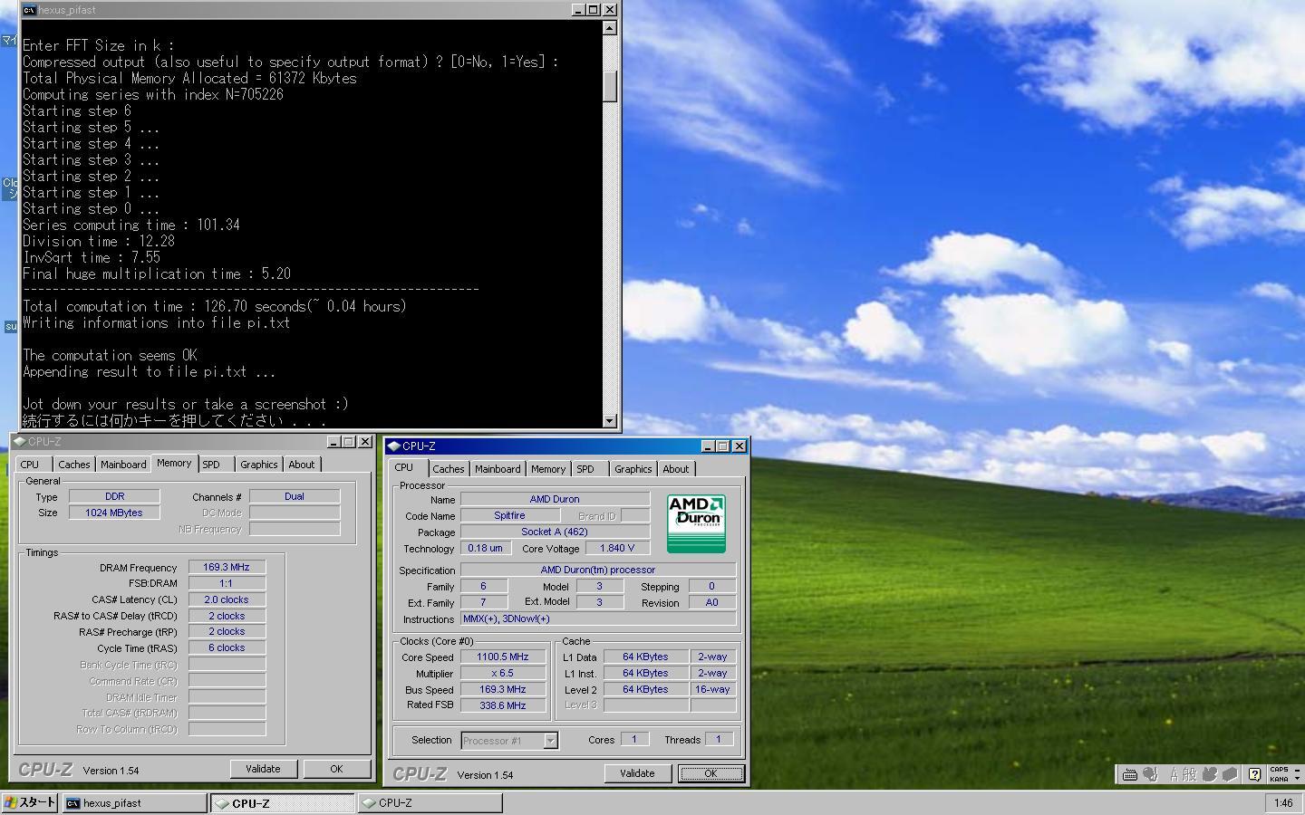Click 'The computation seems OK' console line

(110, 356)
